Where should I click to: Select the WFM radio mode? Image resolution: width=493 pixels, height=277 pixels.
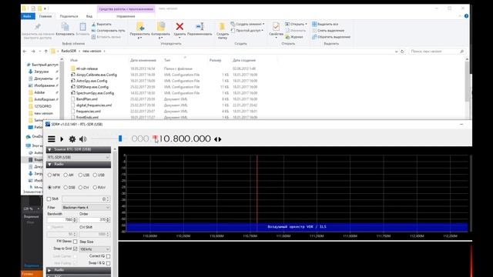coord(54,187)
